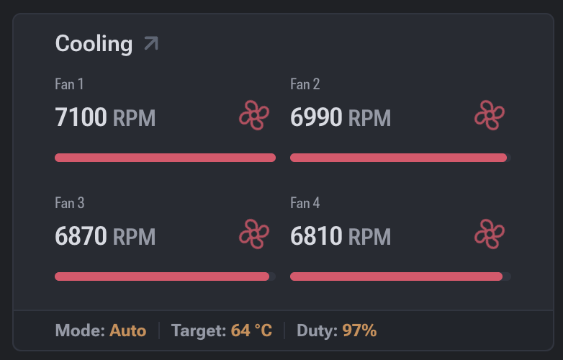Click the Fan 1 speed bar
Screen dimensions: 563x360
pos(165,158)
